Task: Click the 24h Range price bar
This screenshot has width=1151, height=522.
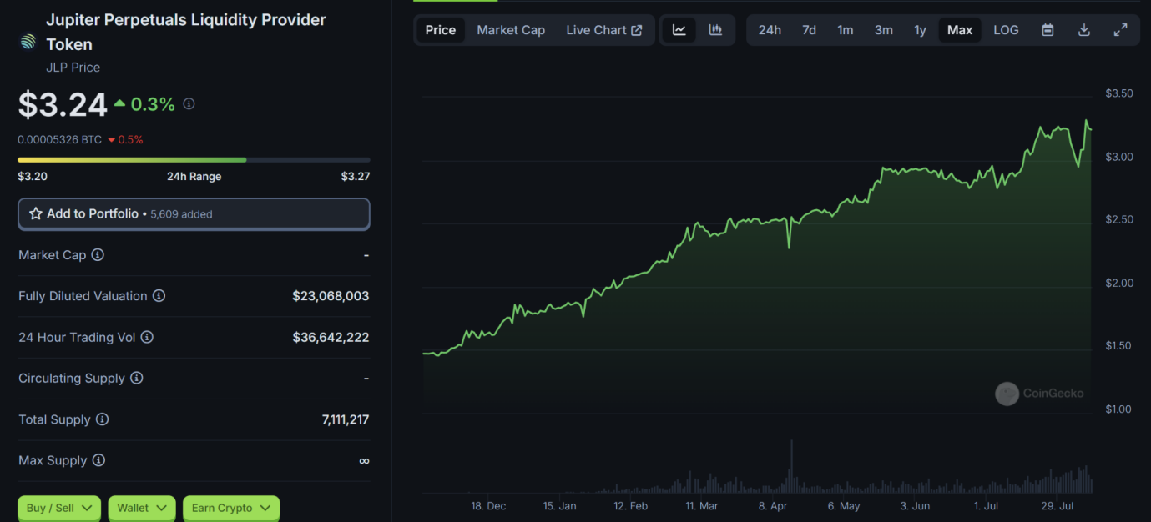Action: [194, 159]
